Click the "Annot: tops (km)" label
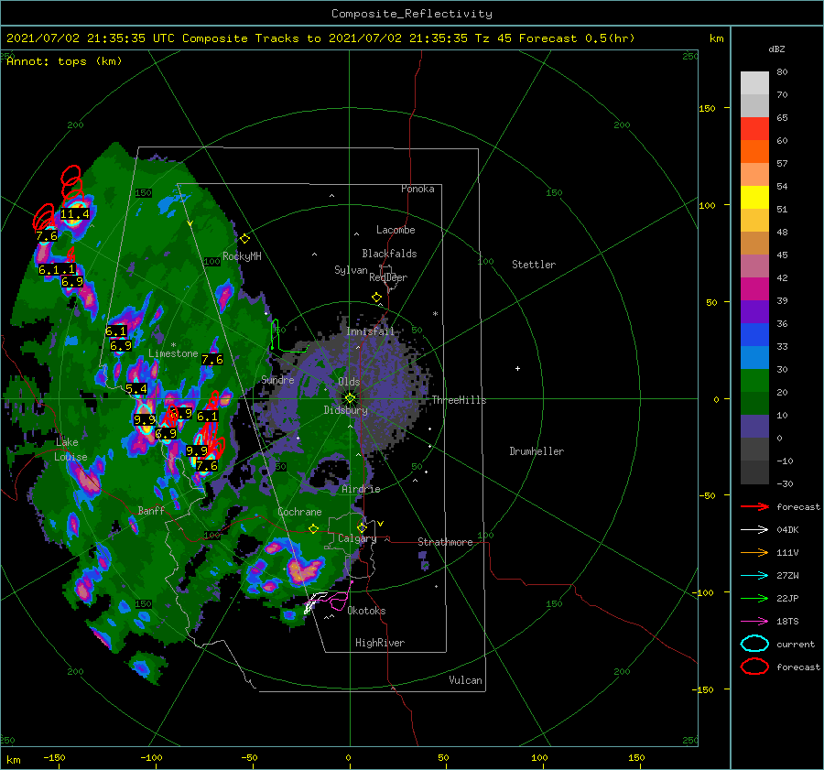This screenshot has width=824, height=770. [x=64, y=61]
